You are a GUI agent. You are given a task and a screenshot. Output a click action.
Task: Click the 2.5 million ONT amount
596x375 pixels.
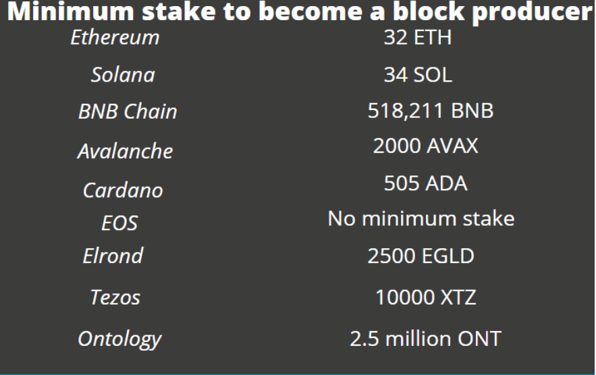coord(425,338)
